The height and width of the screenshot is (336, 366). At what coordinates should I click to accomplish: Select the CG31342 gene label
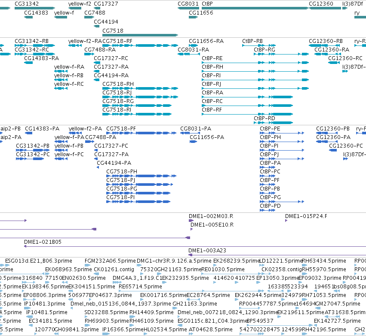pyautogui.click(x=27, y=4)
